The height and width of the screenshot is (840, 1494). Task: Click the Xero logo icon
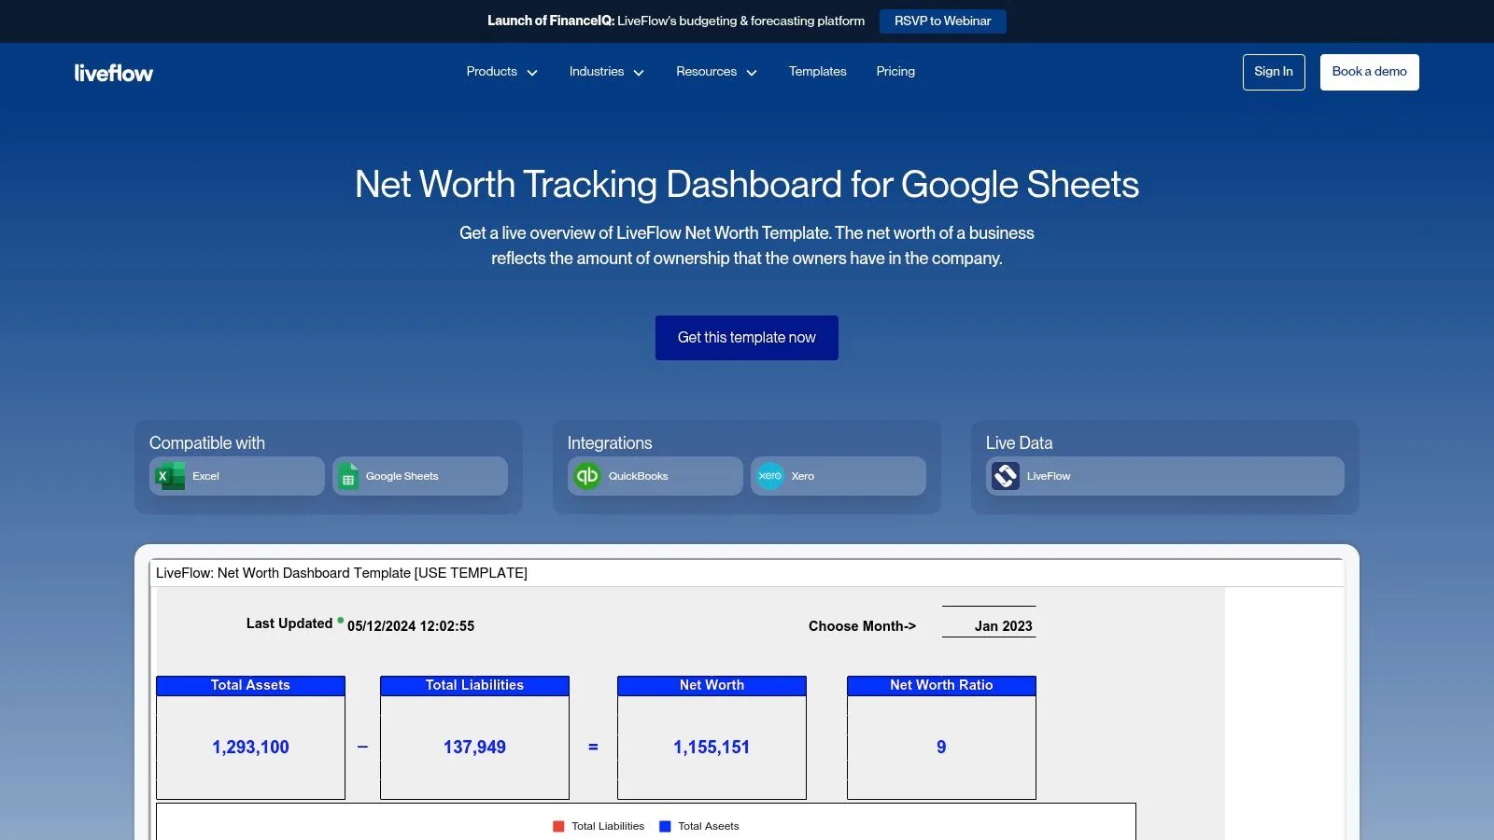[x=770, y=476]
